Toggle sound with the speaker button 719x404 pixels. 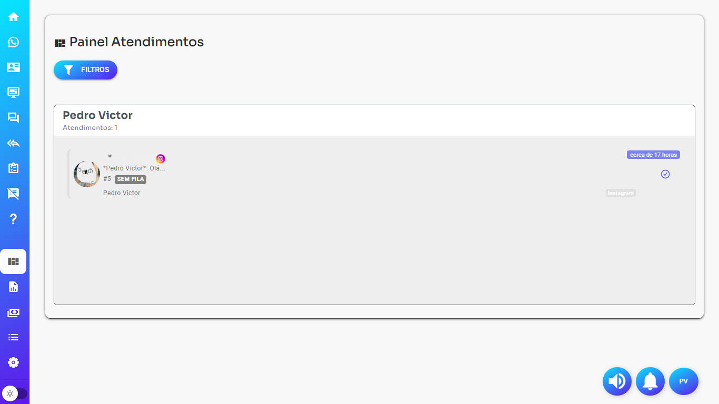[617, 381]
